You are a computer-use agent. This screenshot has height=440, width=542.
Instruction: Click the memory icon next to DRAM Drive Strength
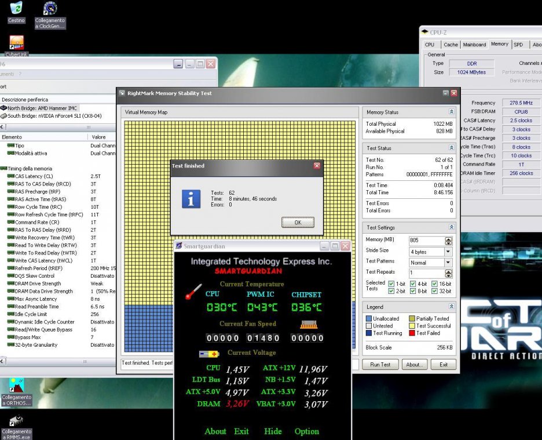pos(11,283)
